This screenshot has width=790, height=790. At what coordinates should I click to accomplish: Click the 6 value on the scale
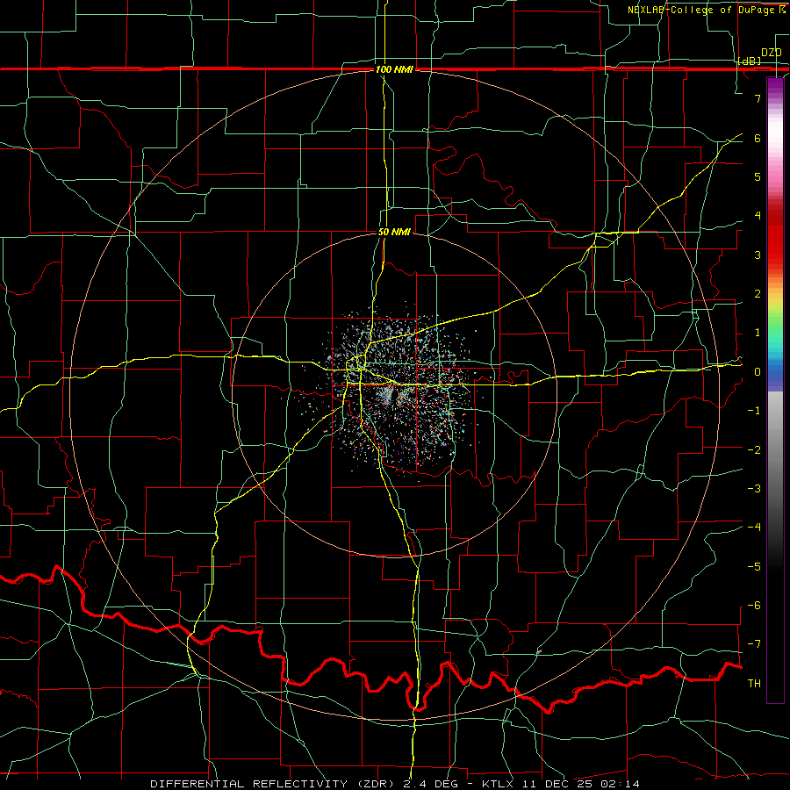tap(758, 138)
